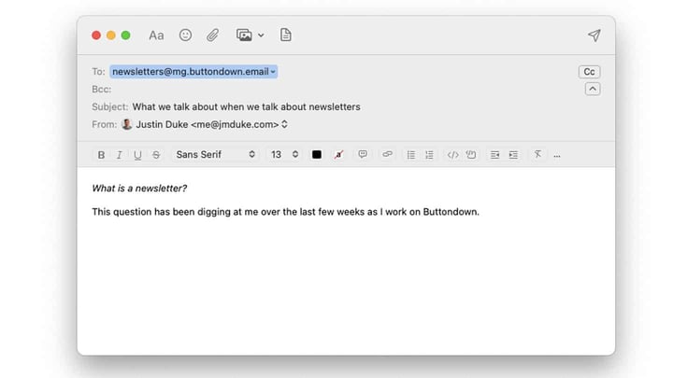Close the compose window red button

pyautogui.click(x=96, y=35)
